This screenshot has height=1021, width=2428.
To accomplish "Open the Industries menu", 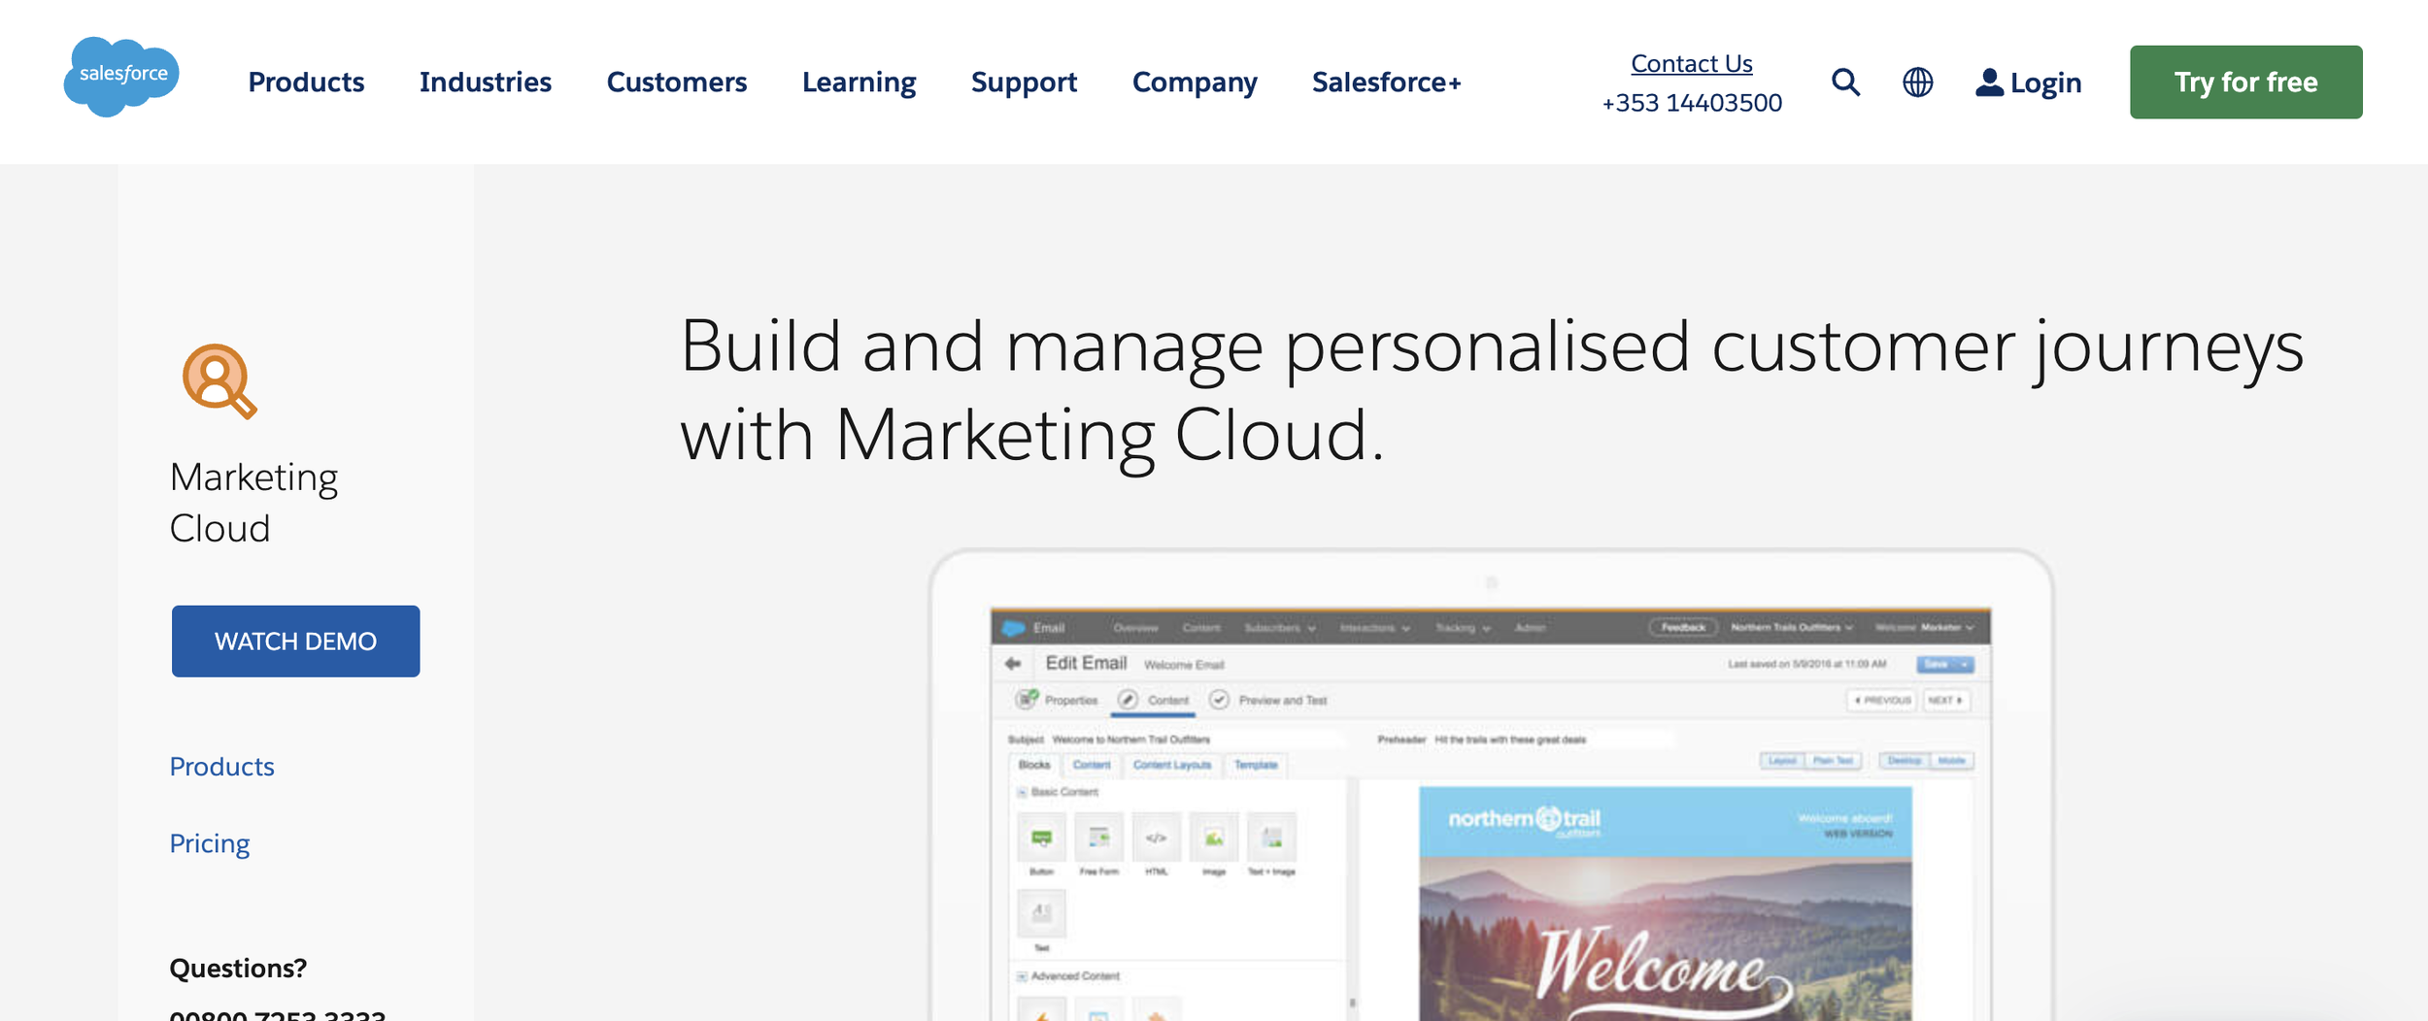I will (x=486, y=82).
